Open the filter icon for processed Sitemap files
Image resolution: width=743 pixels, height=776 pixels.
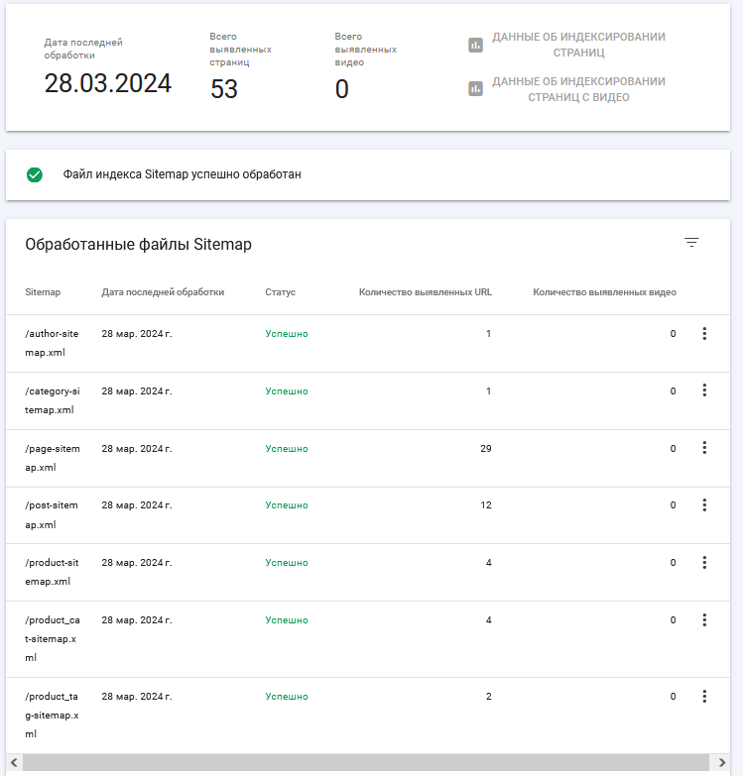(691, 243)
